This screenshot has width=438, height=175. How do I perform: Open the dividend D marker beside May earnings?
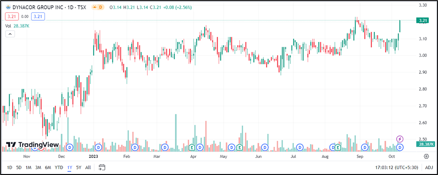(232, 147)
